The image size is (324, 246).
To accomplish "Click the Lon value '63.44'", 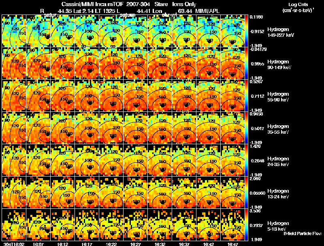I will [185, 11].
